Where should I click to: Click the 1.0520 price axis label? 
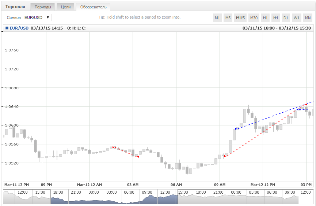point(12,163)
